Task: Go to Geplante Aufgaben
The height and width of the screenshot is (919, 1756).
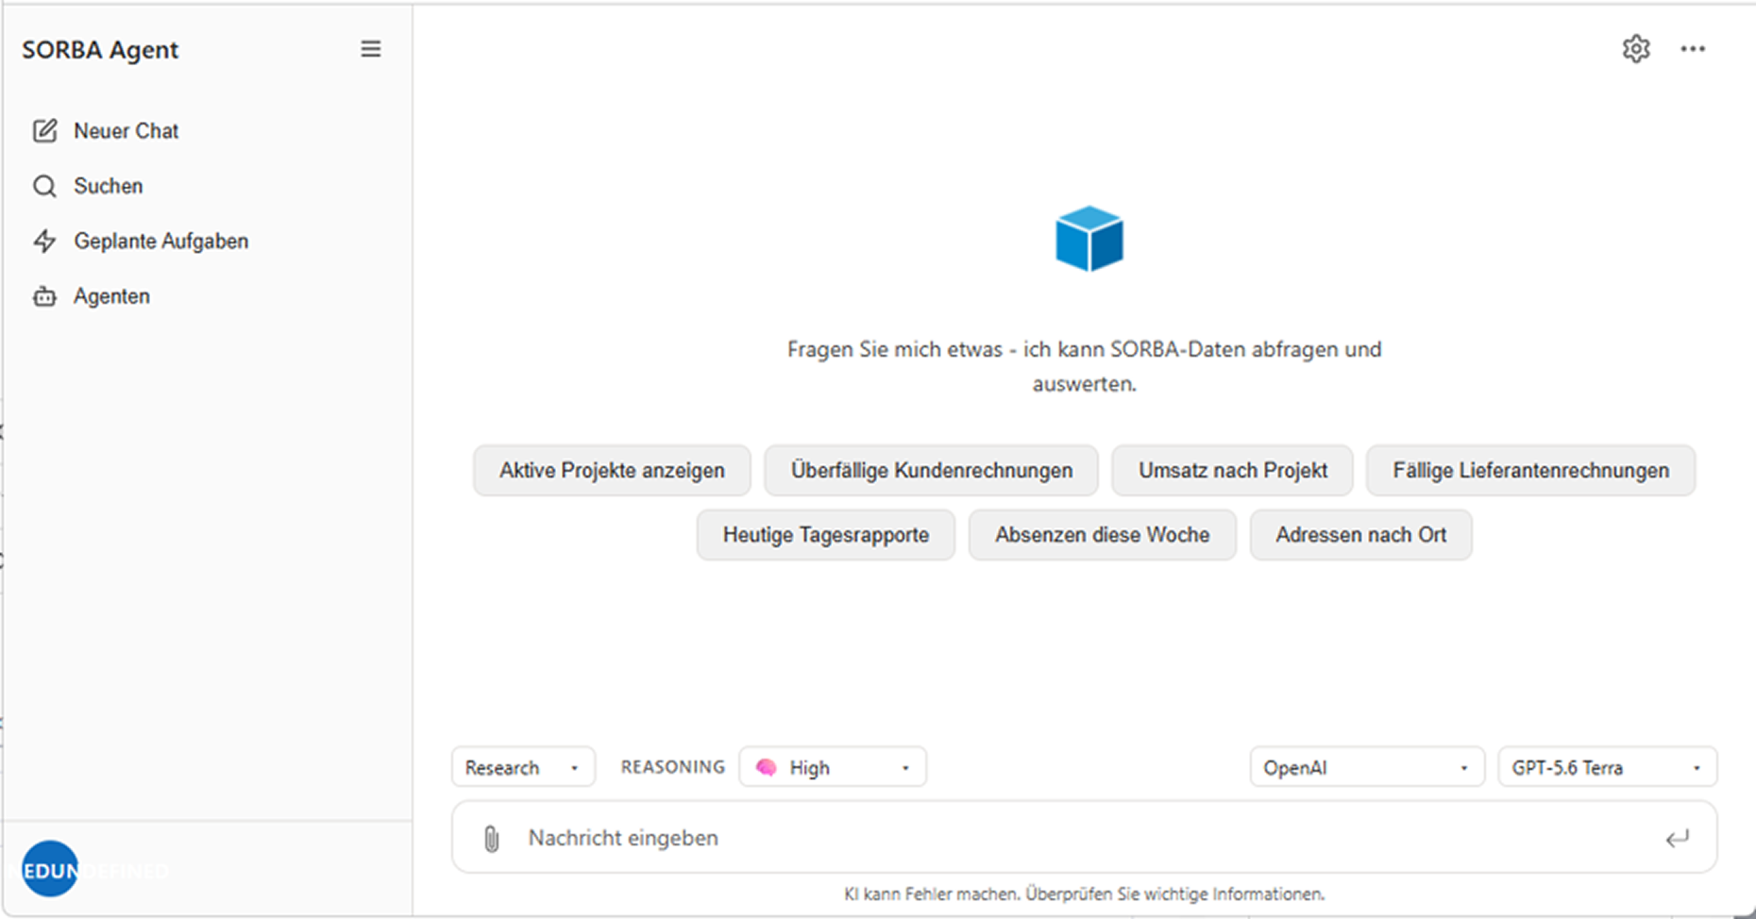Action: pyautogui.click(x=161, y=242)
